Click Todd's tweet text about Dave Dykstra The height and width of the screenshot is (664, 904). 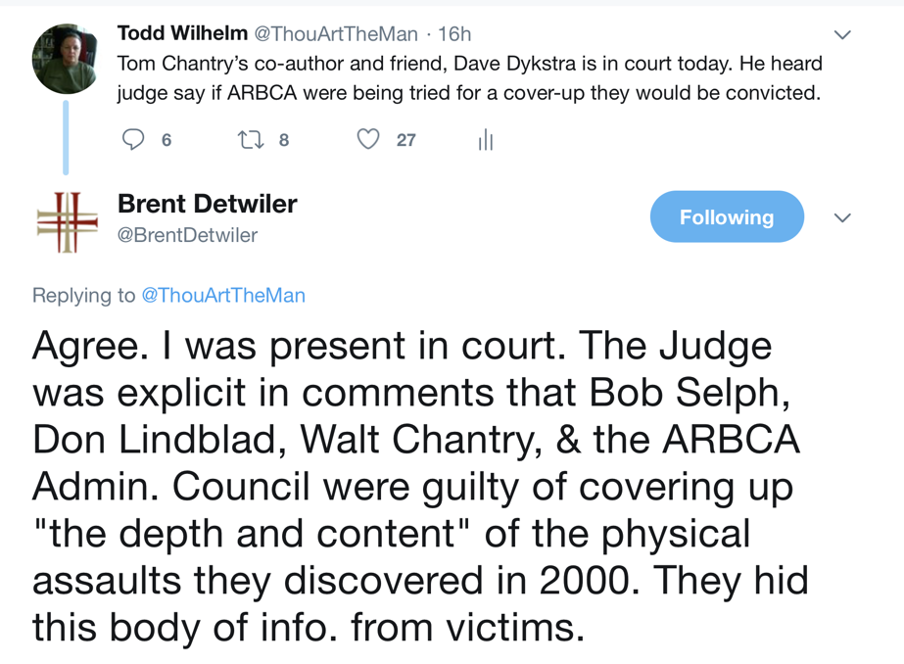pyautogui.click(x=468, y=78)
